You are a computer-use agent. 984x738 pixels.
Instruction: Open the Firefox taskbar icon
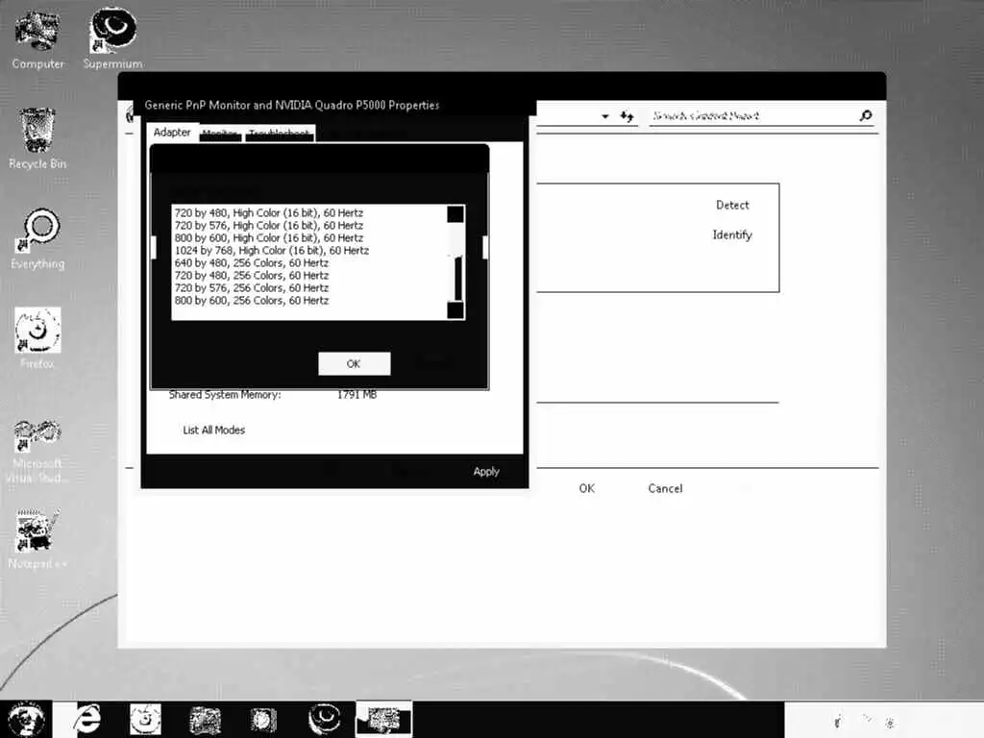(x=146, y=719)
